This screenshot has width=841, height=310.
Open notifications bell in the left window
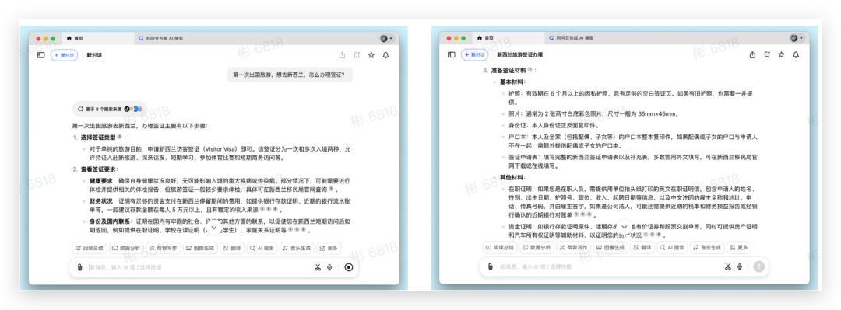385,55
